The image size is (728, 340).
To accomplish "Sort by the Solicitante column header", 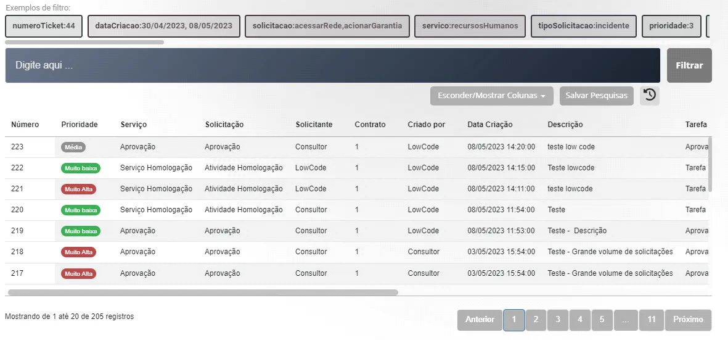I will 314,125.
